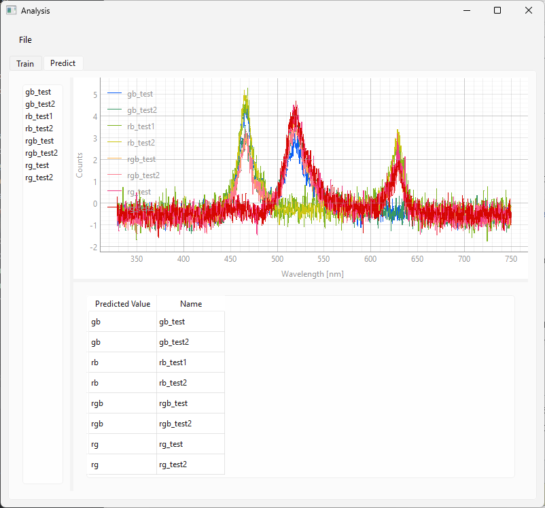This screenshot has width=545, height=508.
Task: Click the Predicted Value column header
Action: click(122, 304)
